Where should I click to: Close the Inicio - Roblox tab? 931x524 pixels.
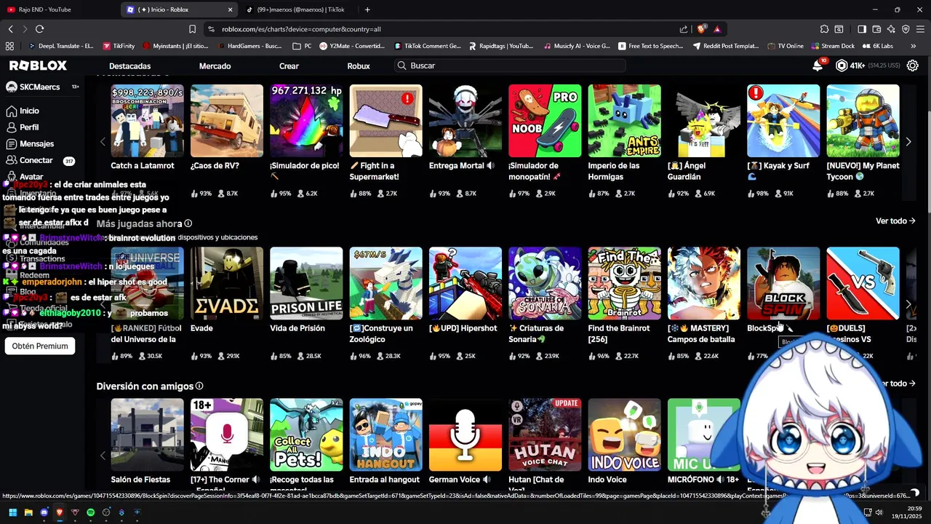click(231, 9)
